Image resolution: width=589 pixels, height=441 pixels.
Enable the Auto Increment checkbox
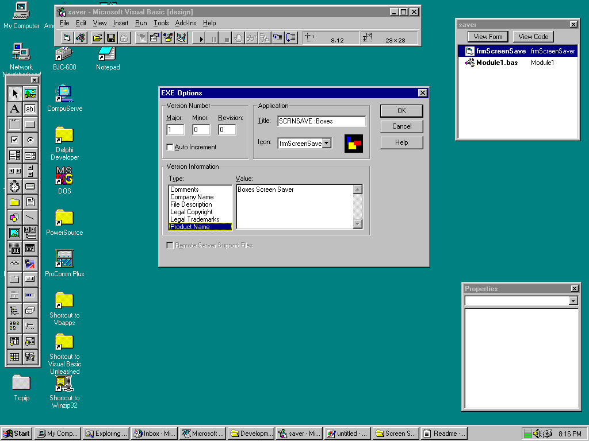(170, 147)
